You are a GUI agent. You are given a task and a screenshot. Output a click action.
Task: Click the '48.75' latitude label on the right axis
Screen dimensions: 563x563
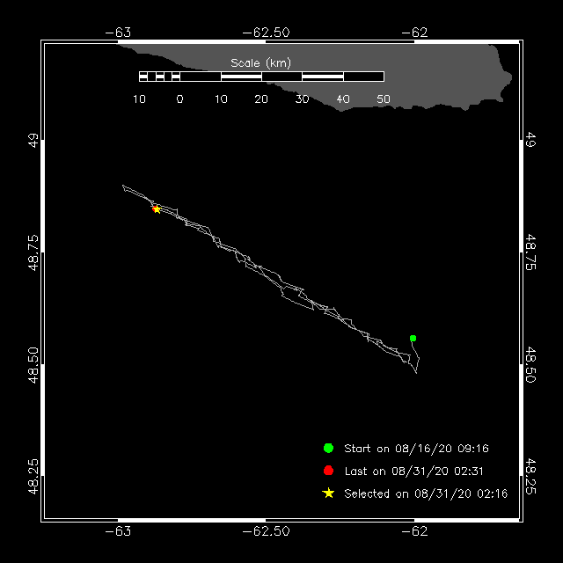530,252
